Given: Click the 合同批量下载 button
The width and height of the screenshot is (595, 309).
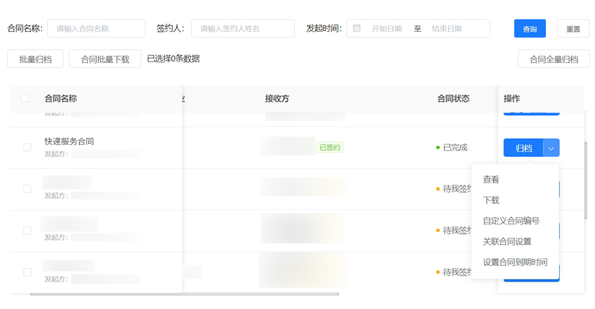Looking at the screenshot, I should click(105, 59).
